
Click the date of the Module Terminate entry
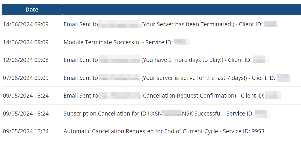[26, 42]
